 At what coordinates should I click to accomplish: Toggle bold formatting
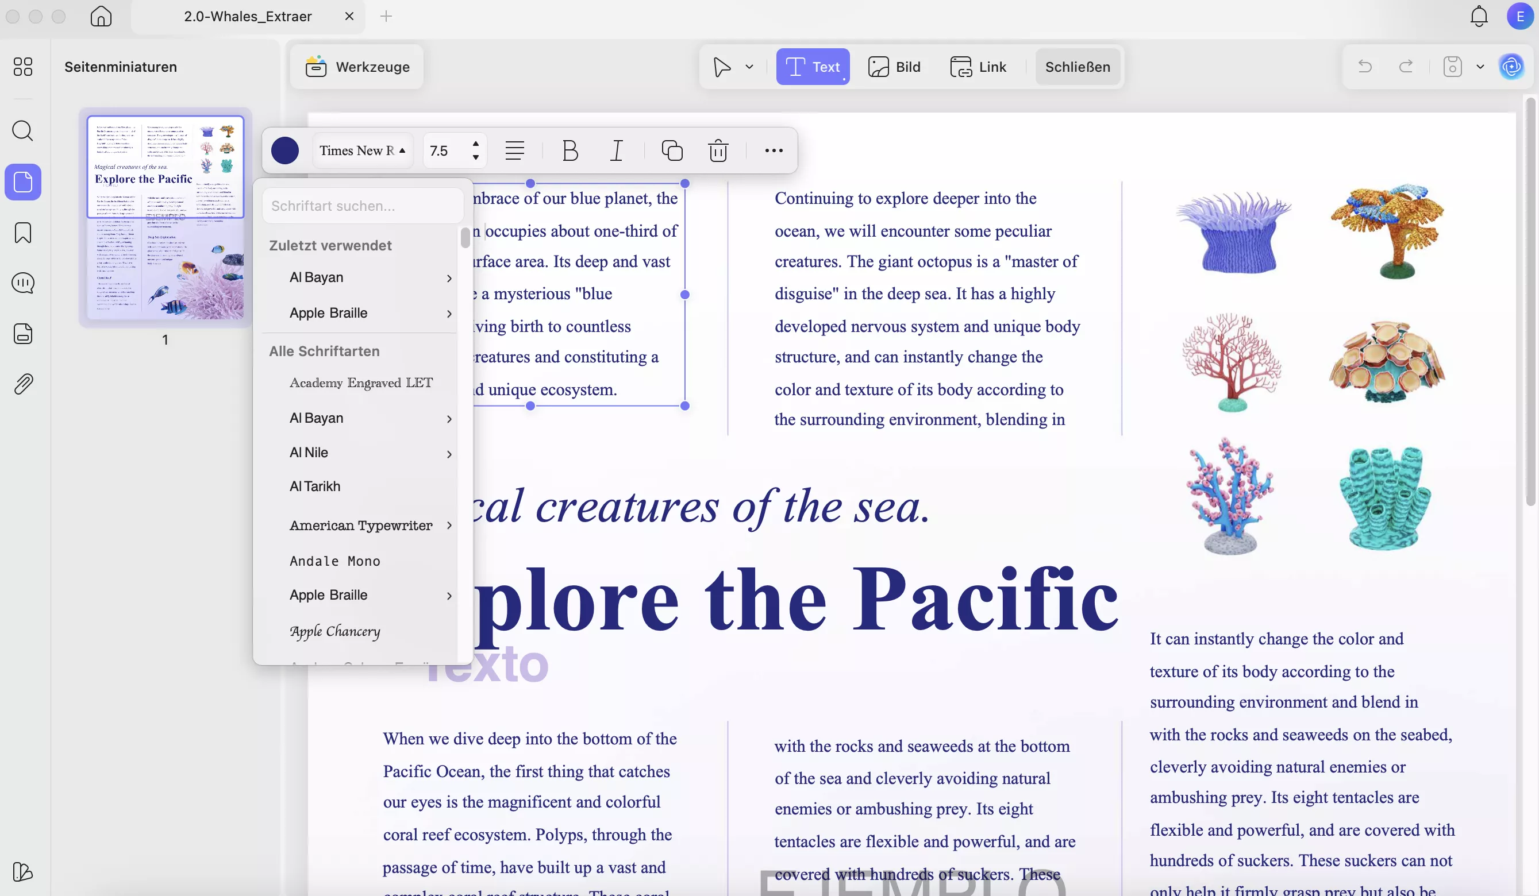coord(570,150)
